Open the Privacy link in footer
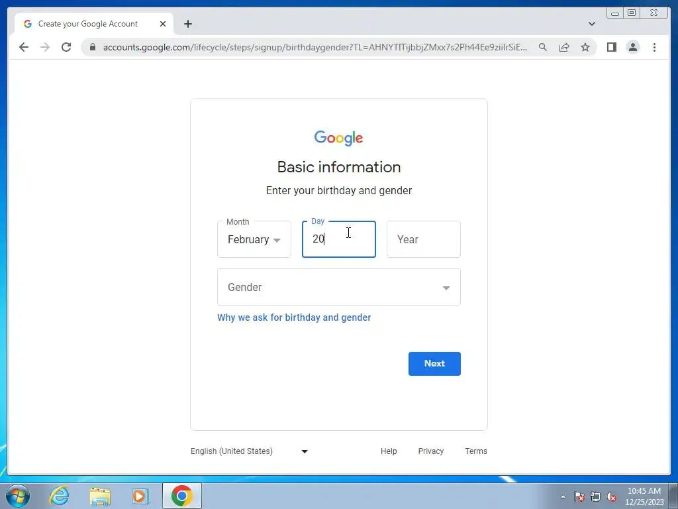 pos(430,451)
